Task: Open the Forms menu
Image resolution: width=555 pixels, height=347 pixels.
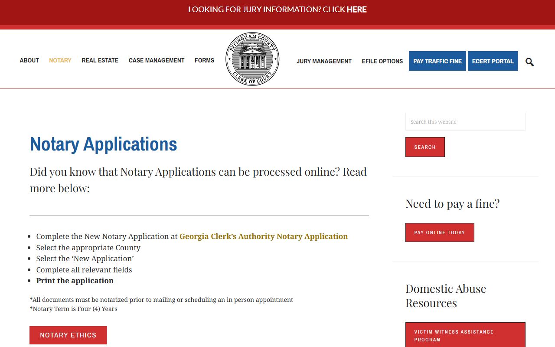Action: pos(204,60)
